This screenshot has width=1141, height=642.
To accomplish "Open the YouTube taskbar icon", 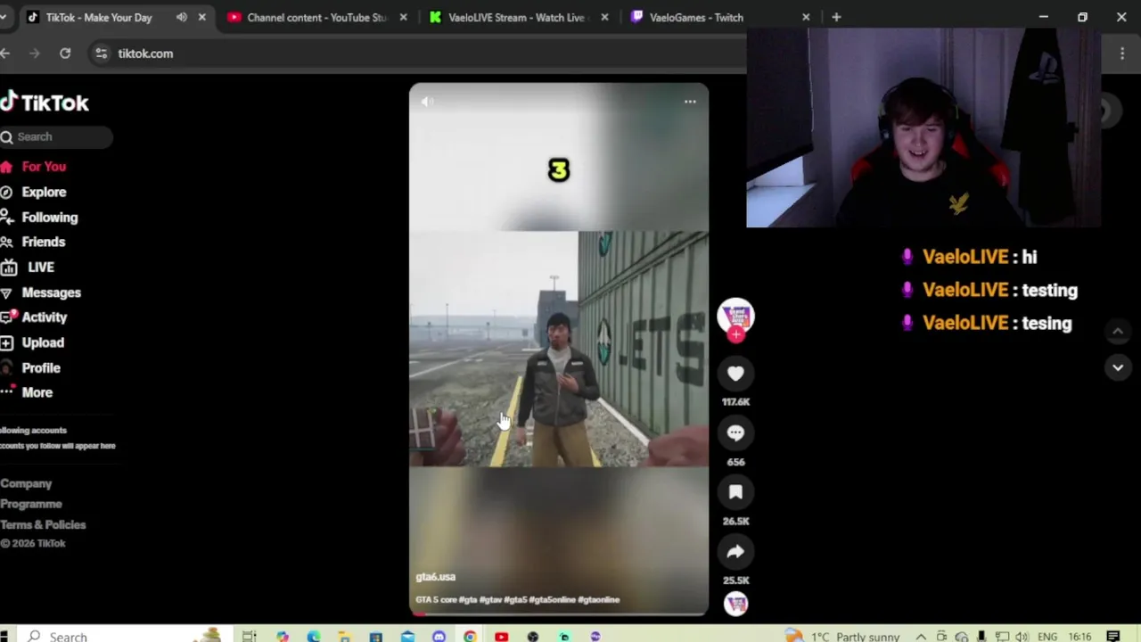I will [x=501, y=636].
